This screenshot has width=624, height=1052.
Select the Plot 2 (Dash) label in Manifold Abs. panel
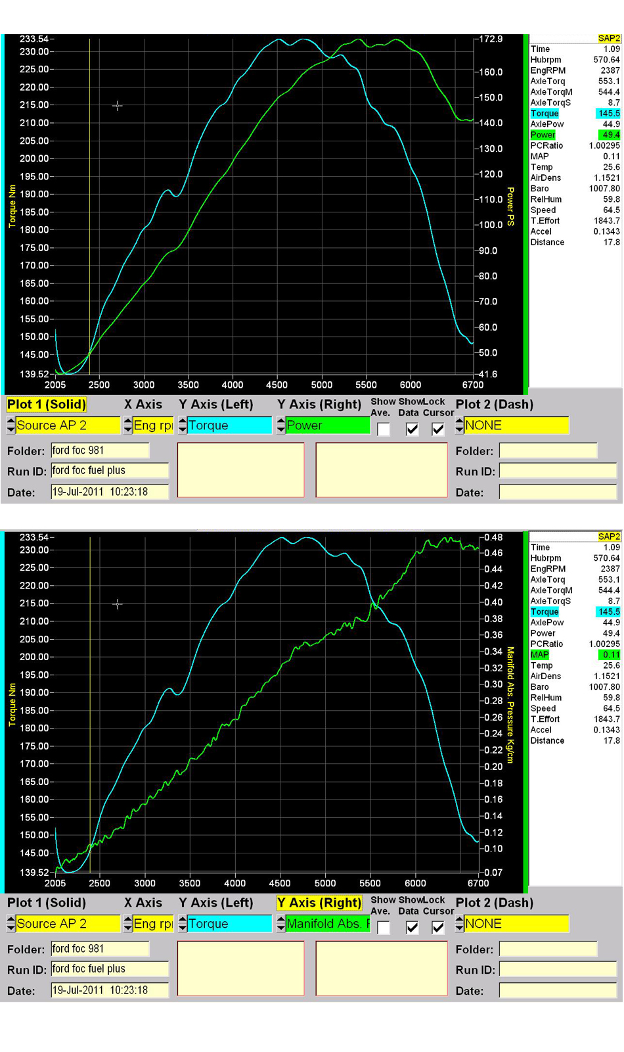point(495,903)
